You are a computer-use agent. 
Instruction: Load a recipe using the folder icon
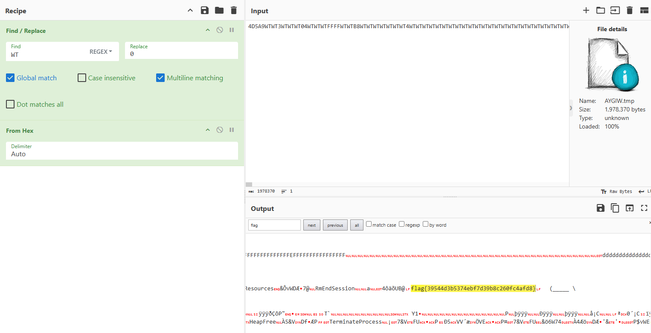coord(219,11)
